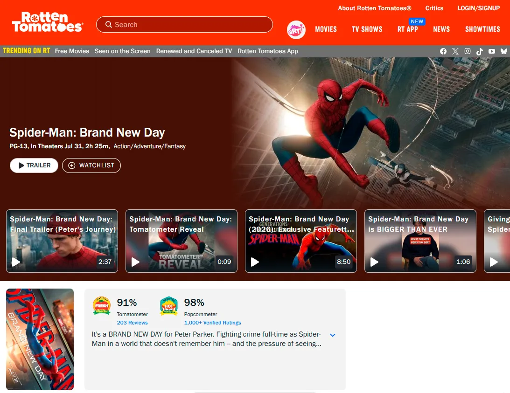510x393 pixels.
Task: Open Rotten Tomatoes Bluesky butterfly icon
Action: [504, 51]
